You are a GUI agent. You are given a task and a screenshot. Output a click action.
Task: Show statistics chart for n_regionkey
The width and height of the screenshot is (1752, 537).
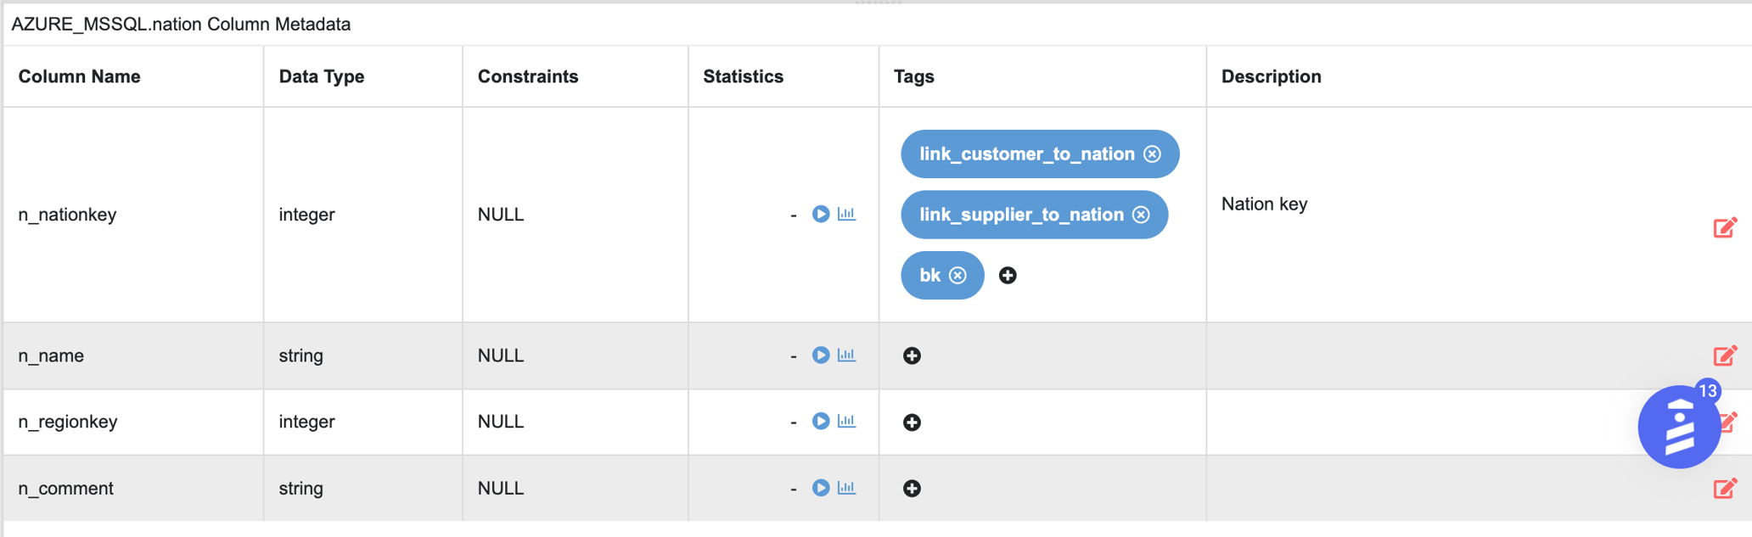846,421
